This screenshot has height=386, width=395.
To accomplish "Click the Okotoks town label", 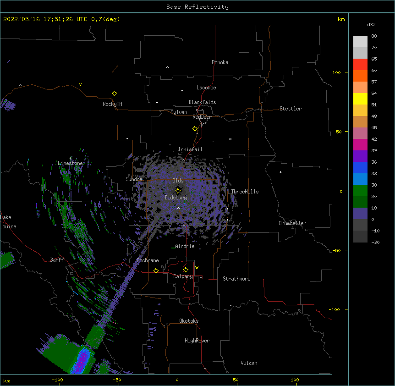I will 189,321.
